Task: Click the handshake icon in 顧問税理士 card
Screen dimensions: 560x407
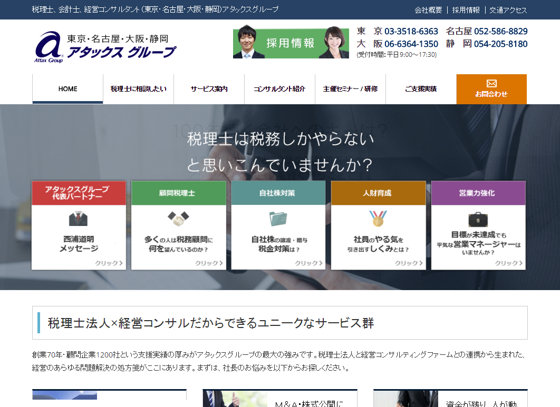Action: coord(178,219)
